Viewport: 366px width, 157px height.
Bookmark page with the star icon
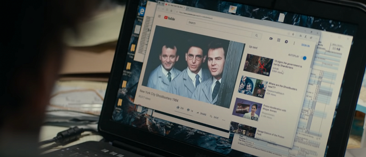(x=293, y=34)
